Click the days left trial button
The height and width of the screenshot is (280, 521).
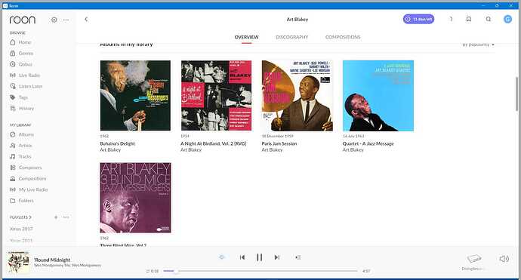pos(418,19)
